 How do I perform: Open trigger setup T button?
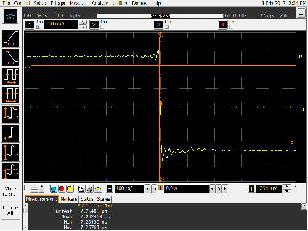[x=251, y=188]
